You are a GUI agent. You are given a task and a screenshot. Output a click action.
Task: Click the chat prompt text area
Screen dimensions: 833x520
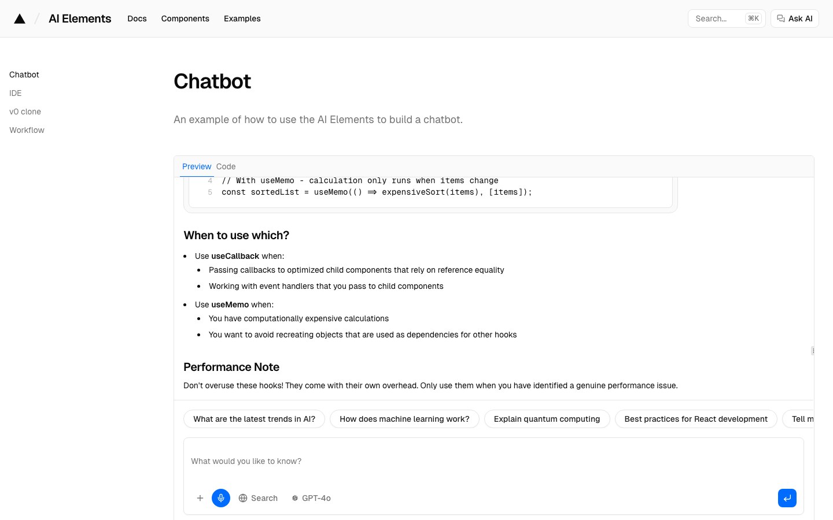[493, 461]
